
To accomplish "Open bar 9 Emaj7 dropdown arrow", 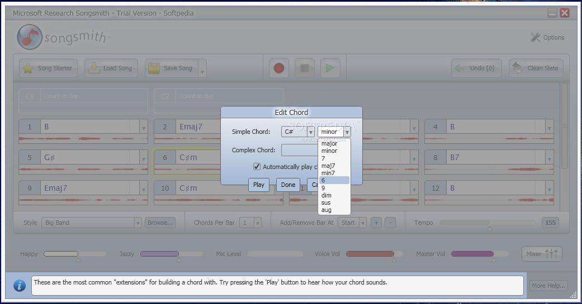I will coord(144,189).
